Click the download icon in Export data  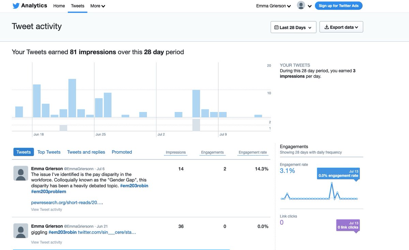pos(326,27)
